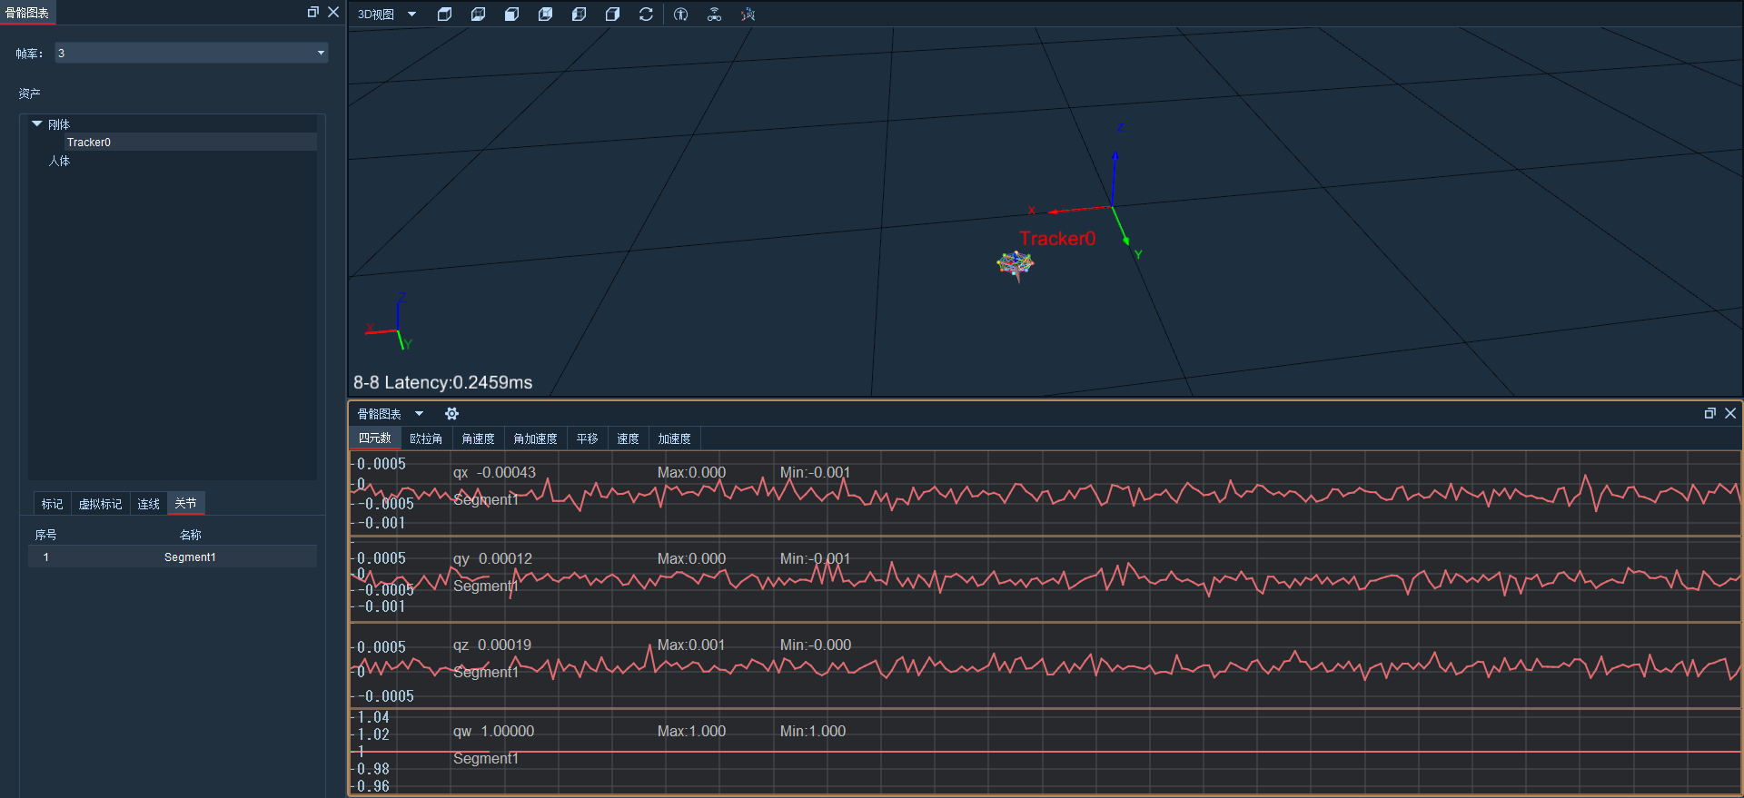The height and width of the screenshot is (798, 1744).
Task: Click the top-face cube view icon
Action: point(444,14)
